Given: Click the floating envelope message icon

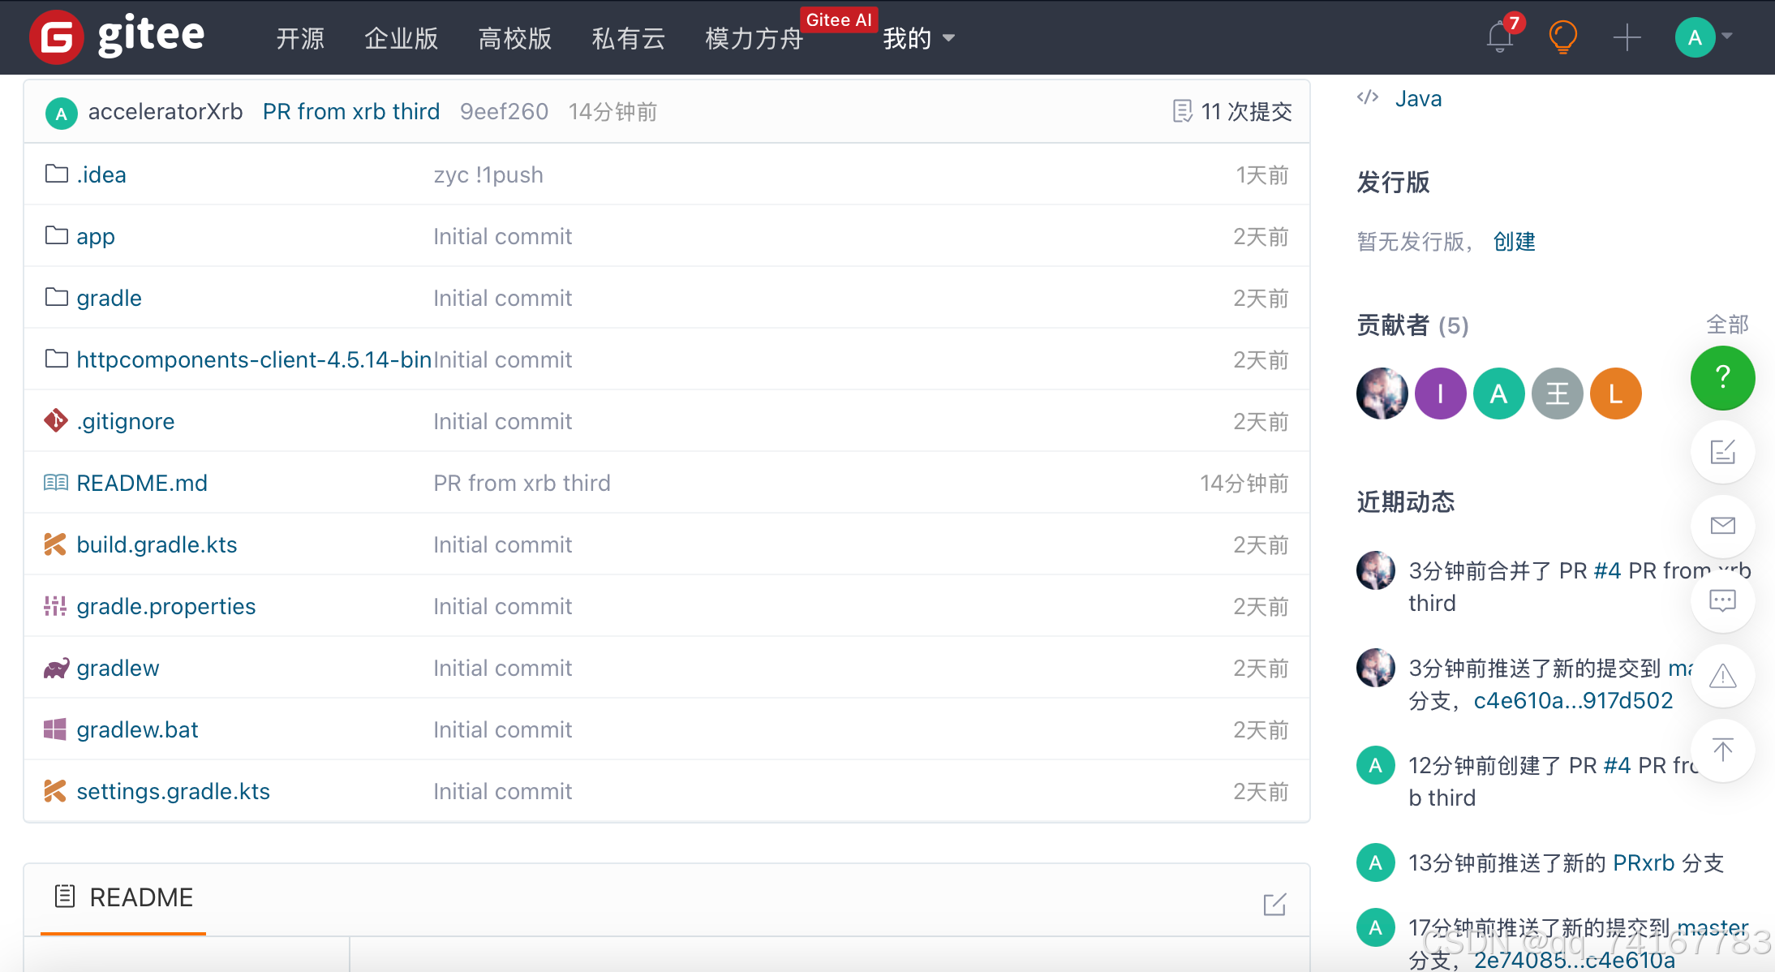Looking at the screenshot, I should coord(1722,526).
